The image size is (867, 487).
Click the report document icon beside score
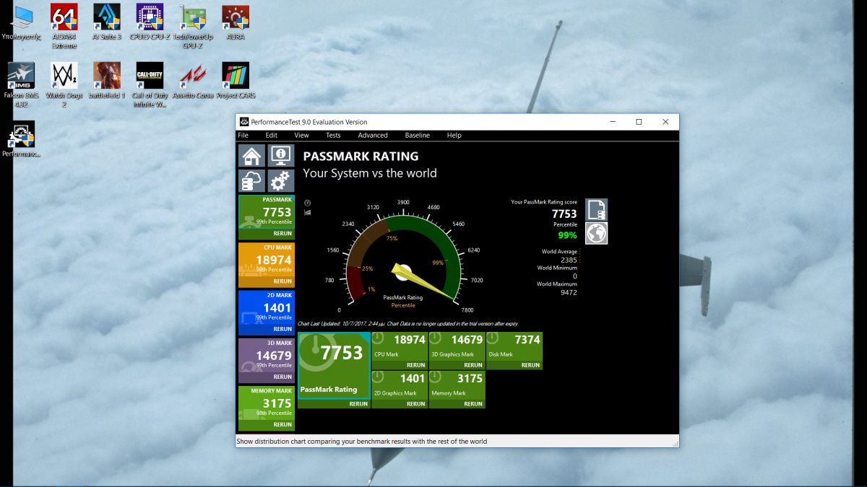[x=597, y=210]
